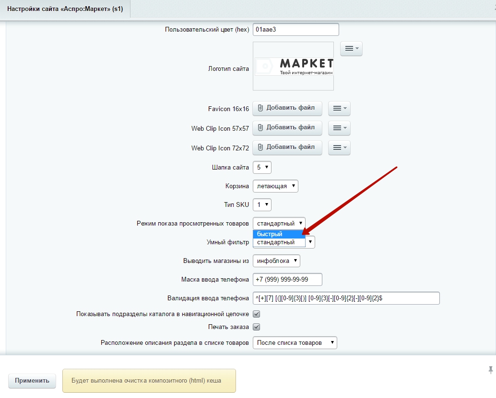Click the custom hex color input field
The width and height of the screenshot is (496, 398).
click(295, 30)
